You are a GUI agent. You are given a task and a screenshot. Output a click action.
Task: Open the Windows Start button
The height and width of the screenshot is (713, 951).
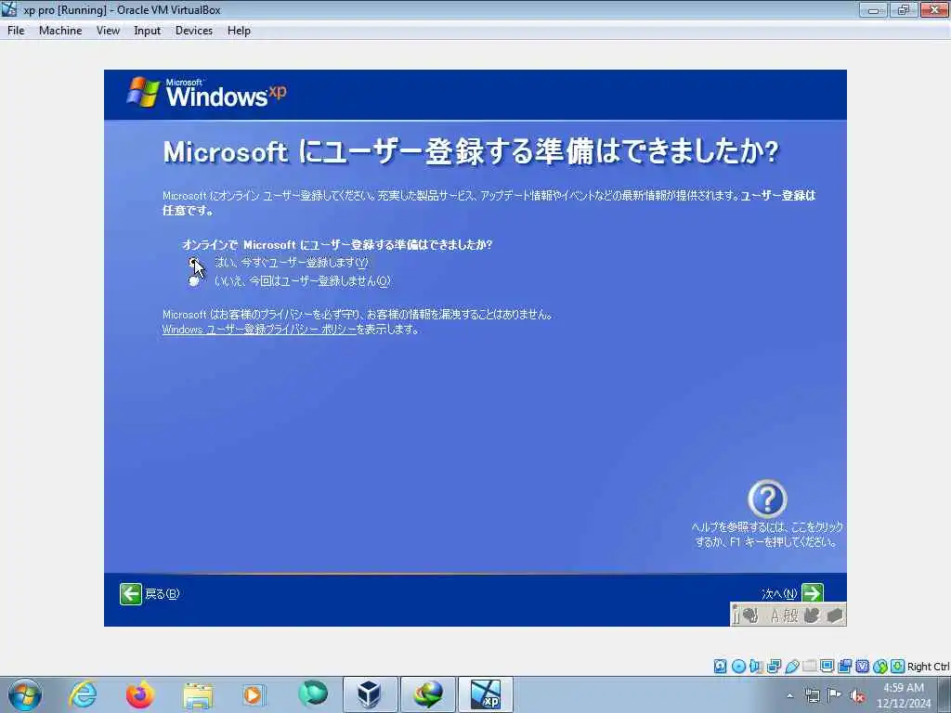24,694
